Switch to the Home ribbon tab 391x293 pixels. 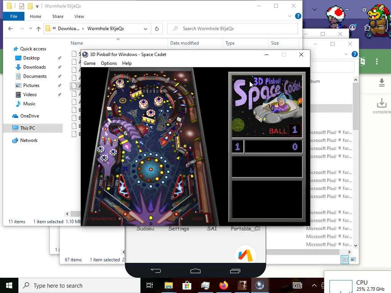coord(36,16)
